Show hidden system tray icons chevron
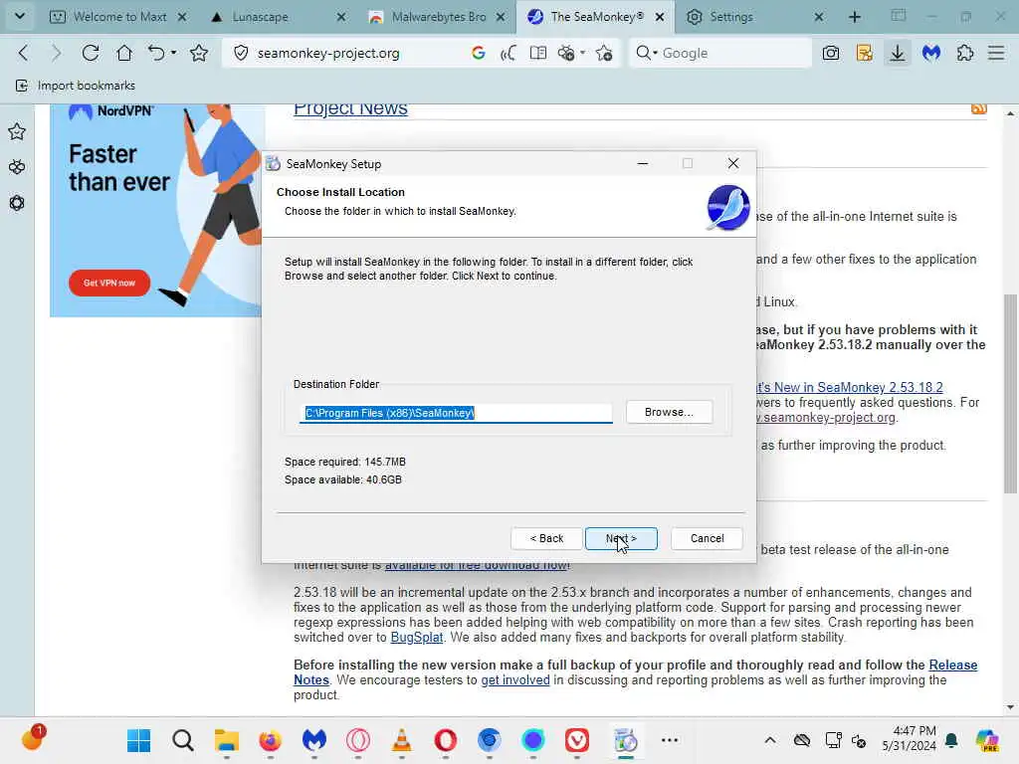 tap(770, 740)
